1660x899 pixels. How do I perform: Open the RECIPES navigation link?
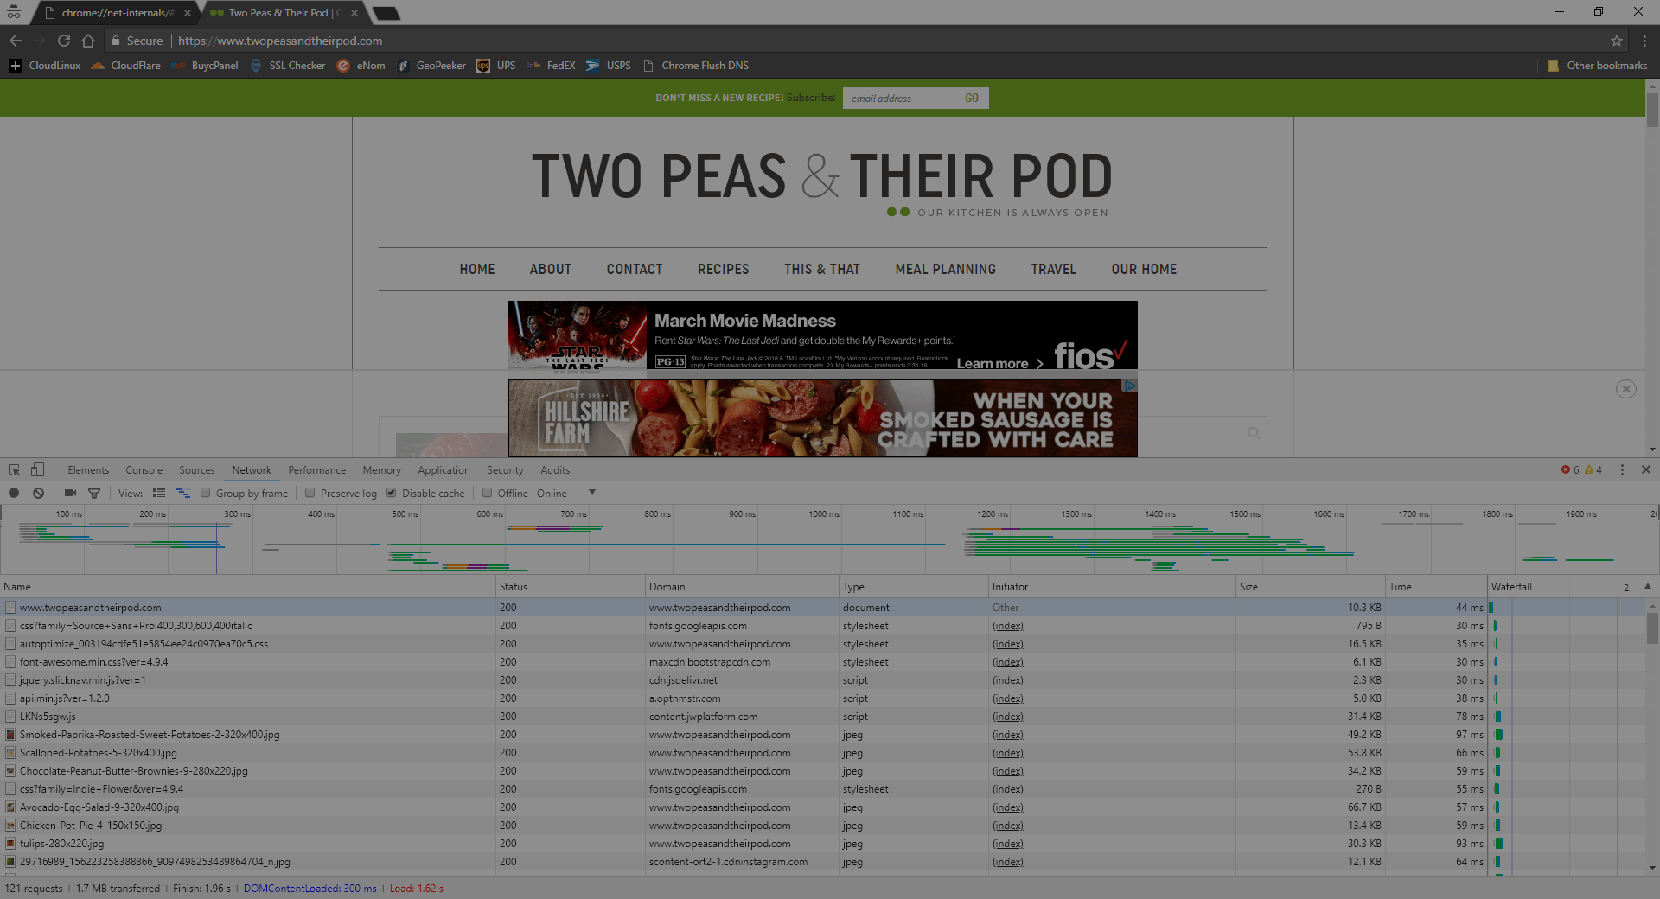[724, 269]
